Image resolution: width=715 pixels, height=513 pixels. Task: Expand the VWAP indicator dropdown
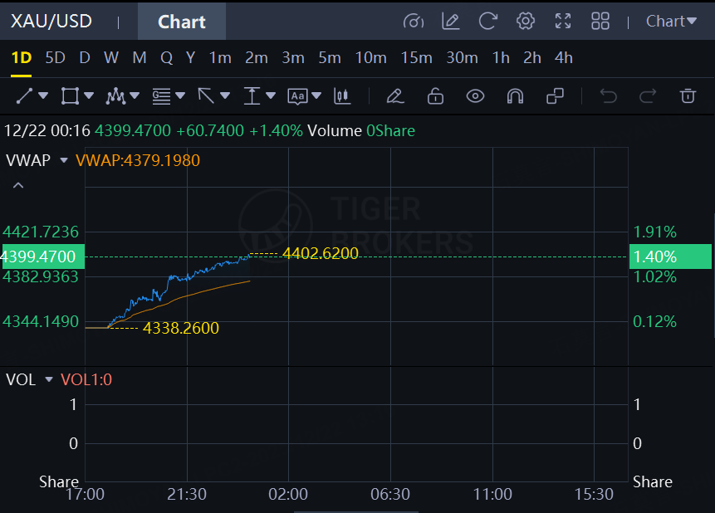[x=64, y=160]
